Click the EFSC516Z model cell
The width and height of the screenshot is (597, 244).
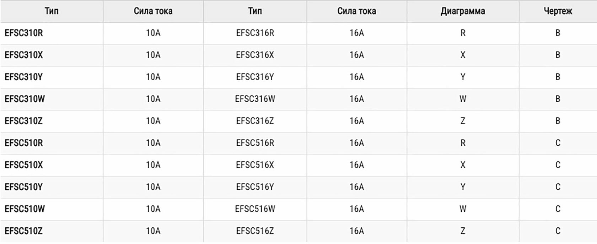255,231
